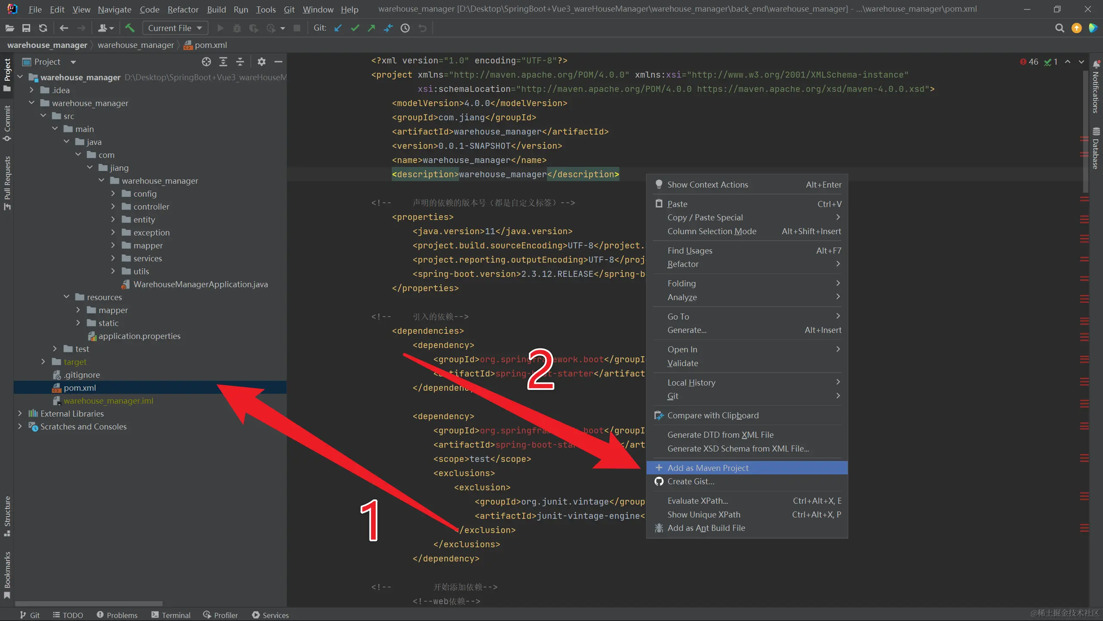
Task: Expand the target folder
Action: [43, 362]
